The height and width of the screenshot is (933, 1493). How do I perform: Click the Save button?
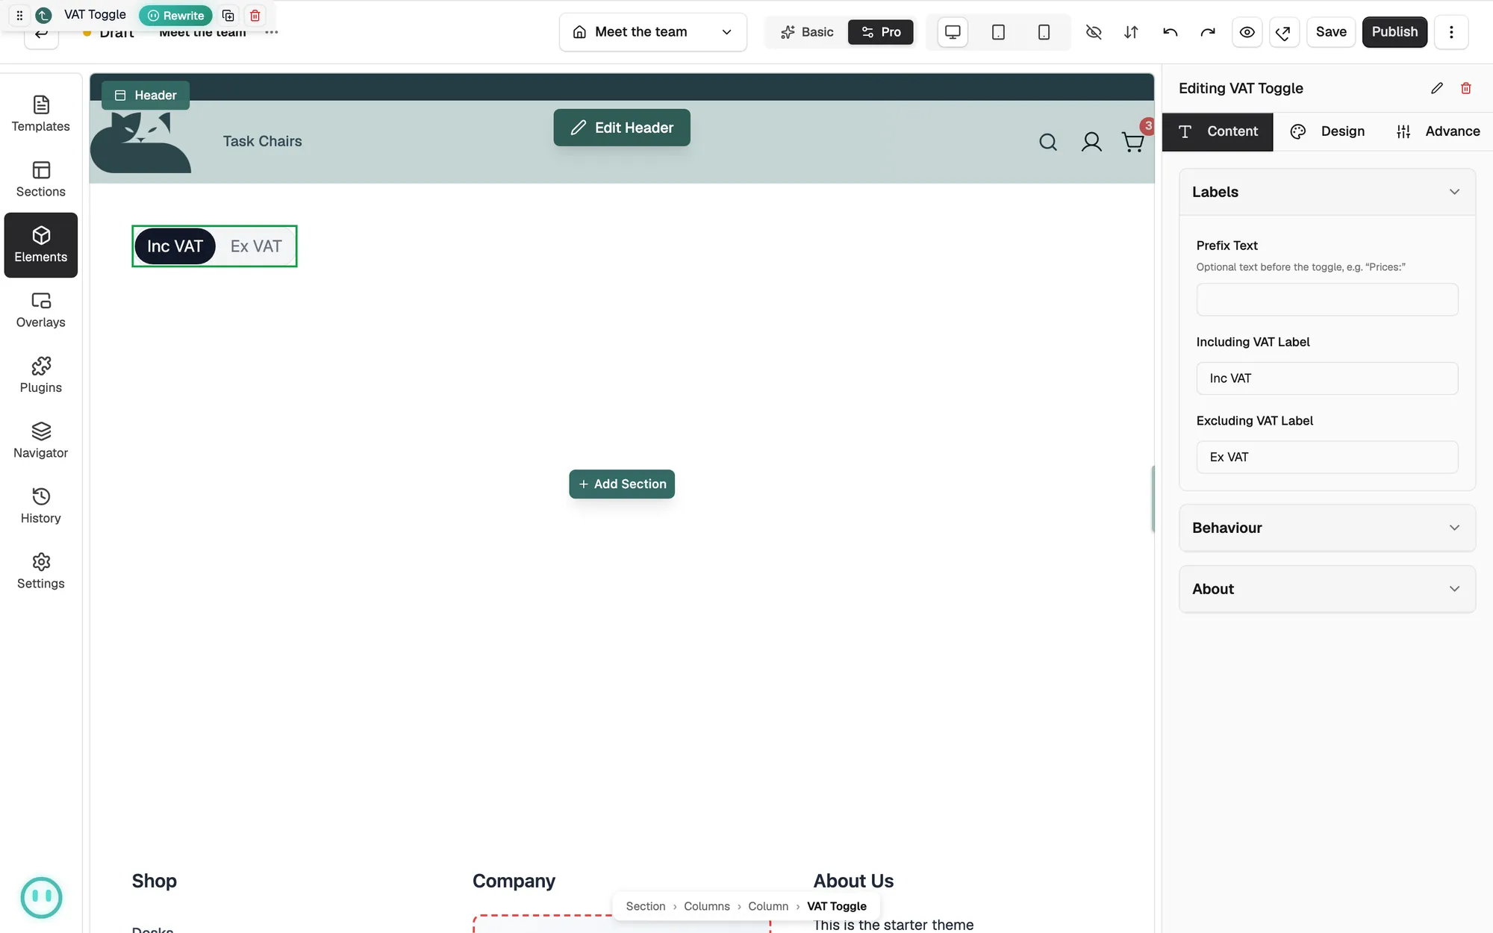(1331, 32)
